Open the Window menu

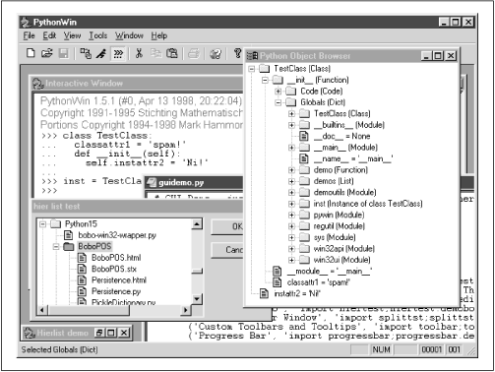129,35
